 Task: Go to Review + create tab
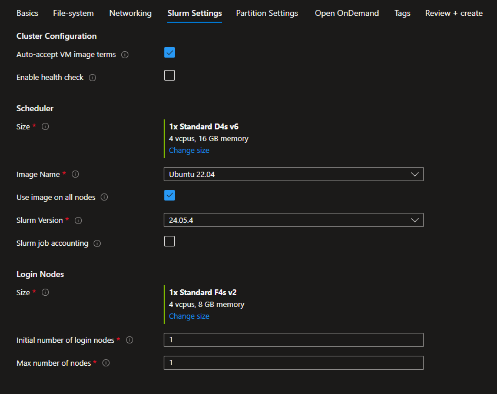point(453,13)
